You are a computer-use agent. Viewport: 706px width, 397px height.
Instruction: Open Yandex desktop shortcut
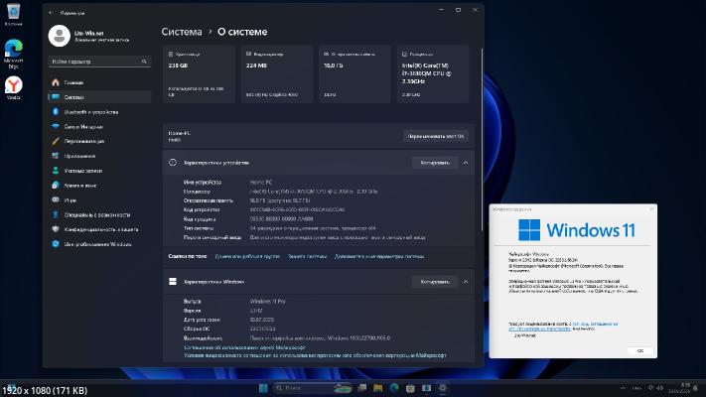click(x=14, y=87)
